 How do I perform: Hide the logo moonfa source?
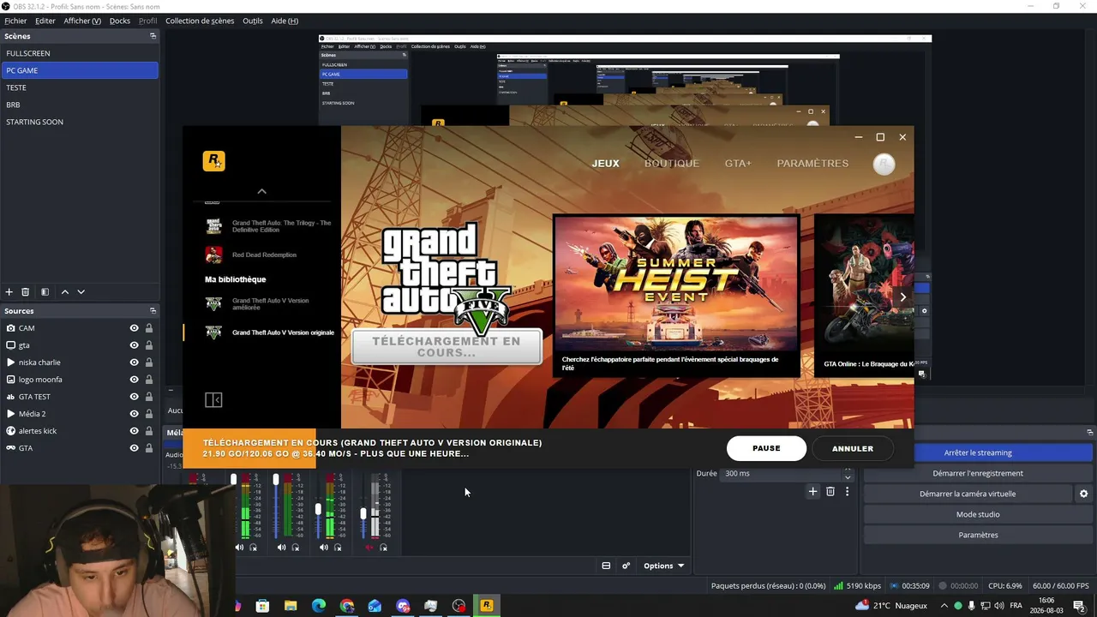(134, 380)
